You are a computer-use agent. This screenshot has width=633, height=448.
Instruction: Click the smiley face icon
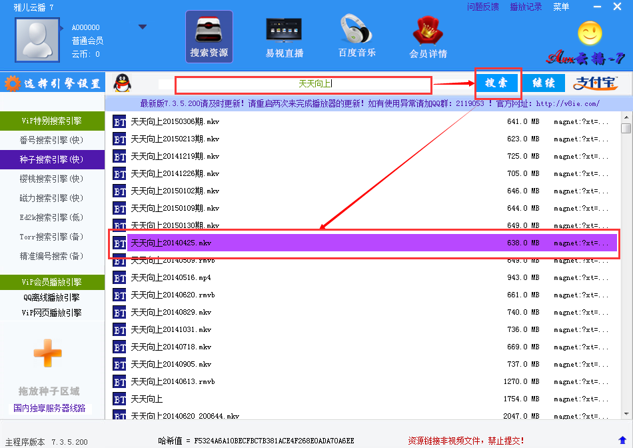pyautogui.click(x=589, y=33)
